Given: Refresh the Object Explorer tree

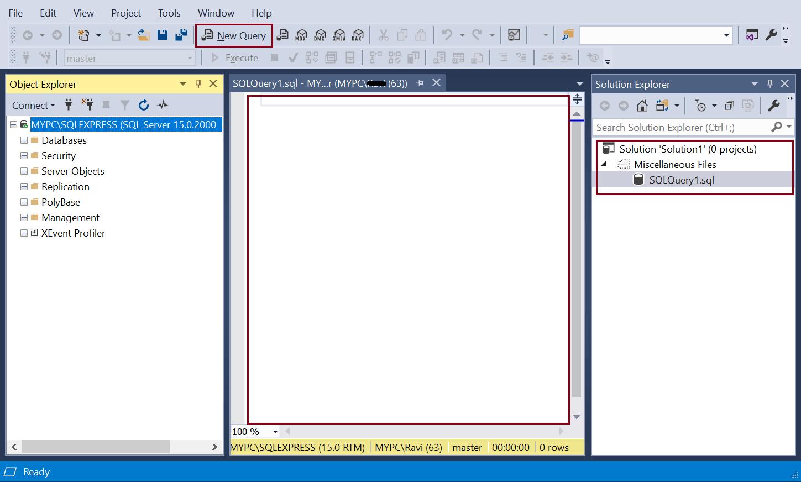Looking at the screenshot, I should point(144,104).
